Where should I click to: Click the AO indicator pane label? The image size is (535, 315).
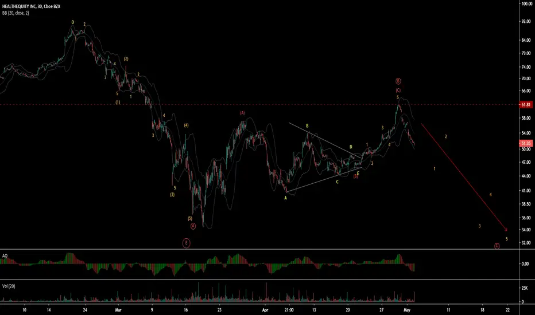point(5,256)
